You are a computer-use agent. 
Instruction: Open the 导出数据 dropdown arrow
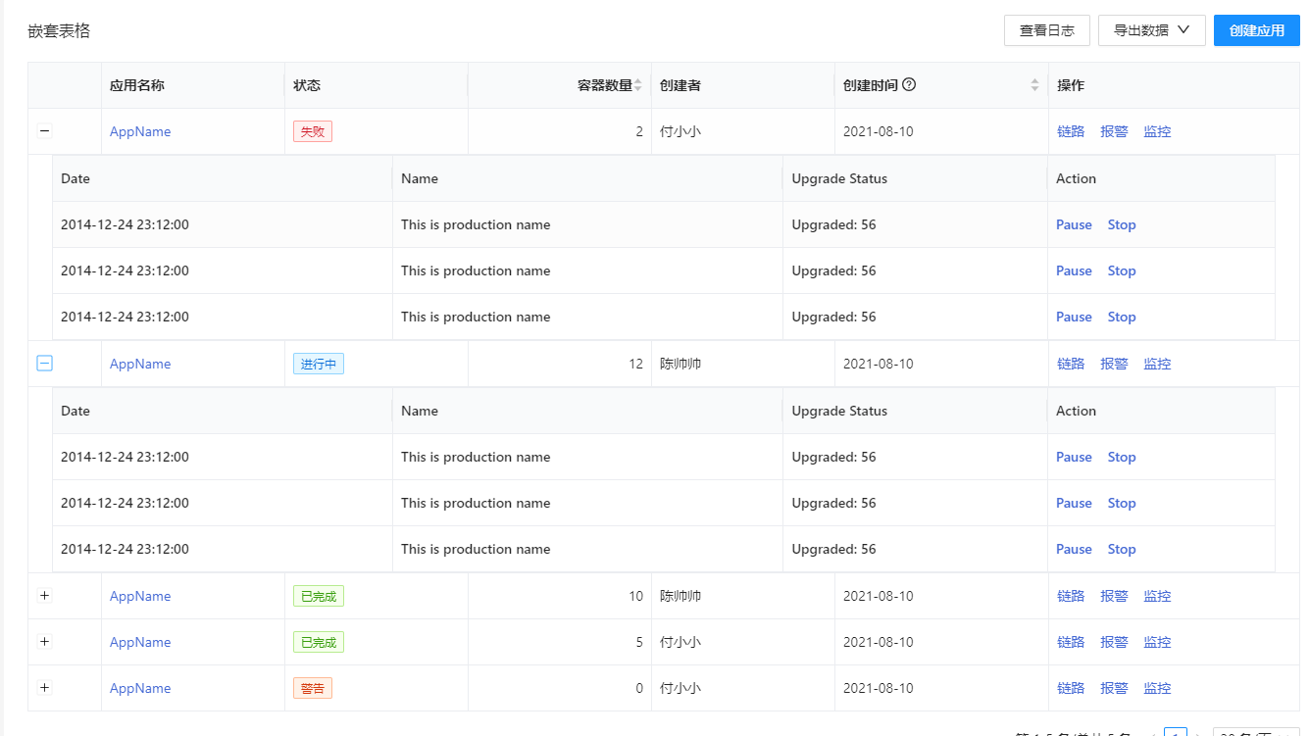click(1185, 29)
